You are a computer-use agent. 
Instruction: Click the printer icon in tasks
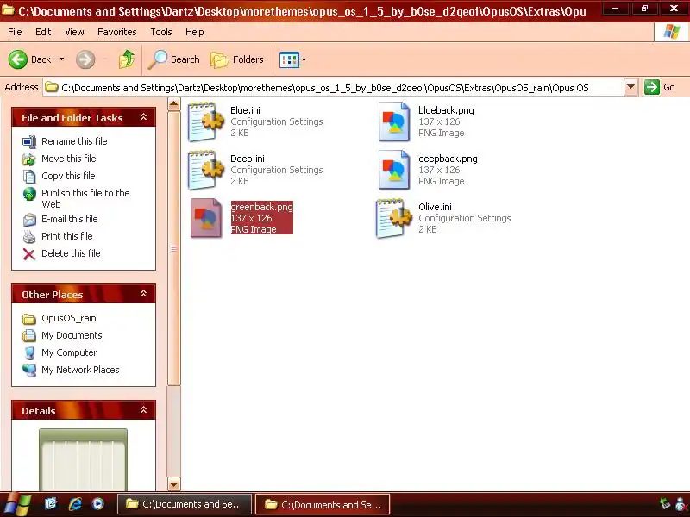coord(29,236)
